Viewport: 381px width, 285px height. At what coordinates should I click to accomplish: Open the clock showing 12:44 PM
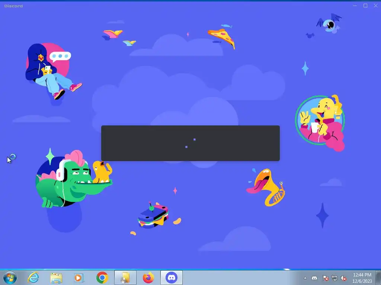pos(362,278)
